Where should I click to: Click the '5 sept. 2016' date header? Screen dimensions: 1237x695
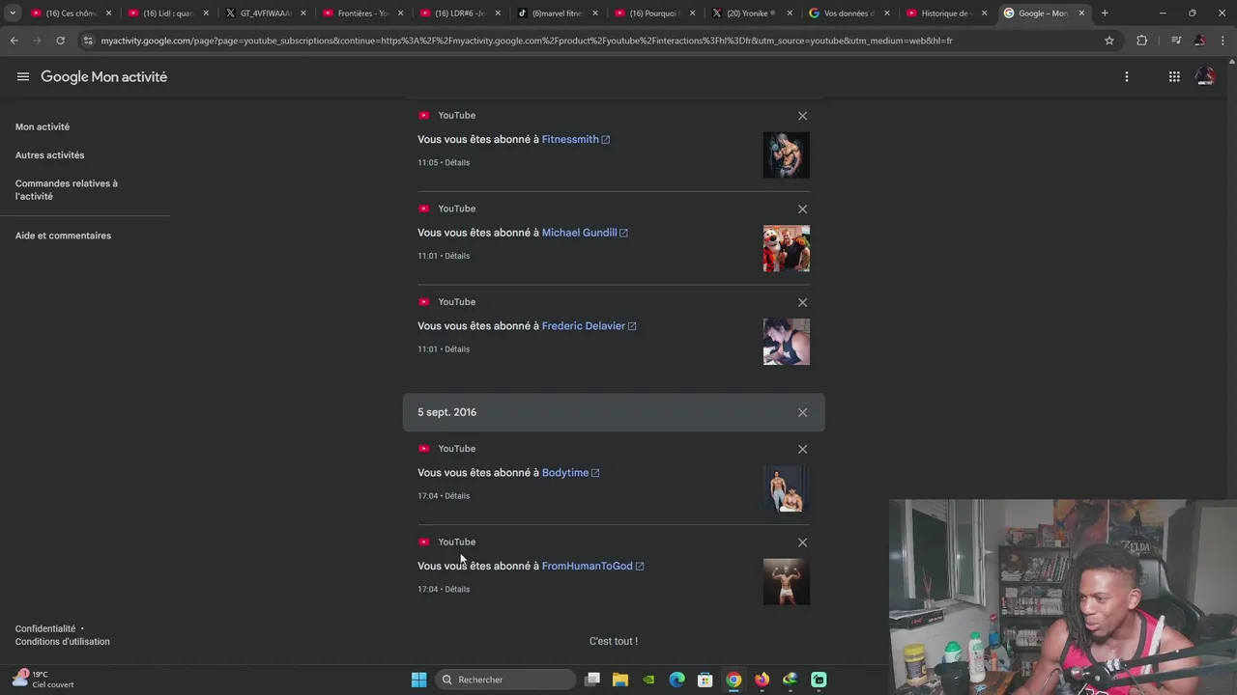(614, 412)
